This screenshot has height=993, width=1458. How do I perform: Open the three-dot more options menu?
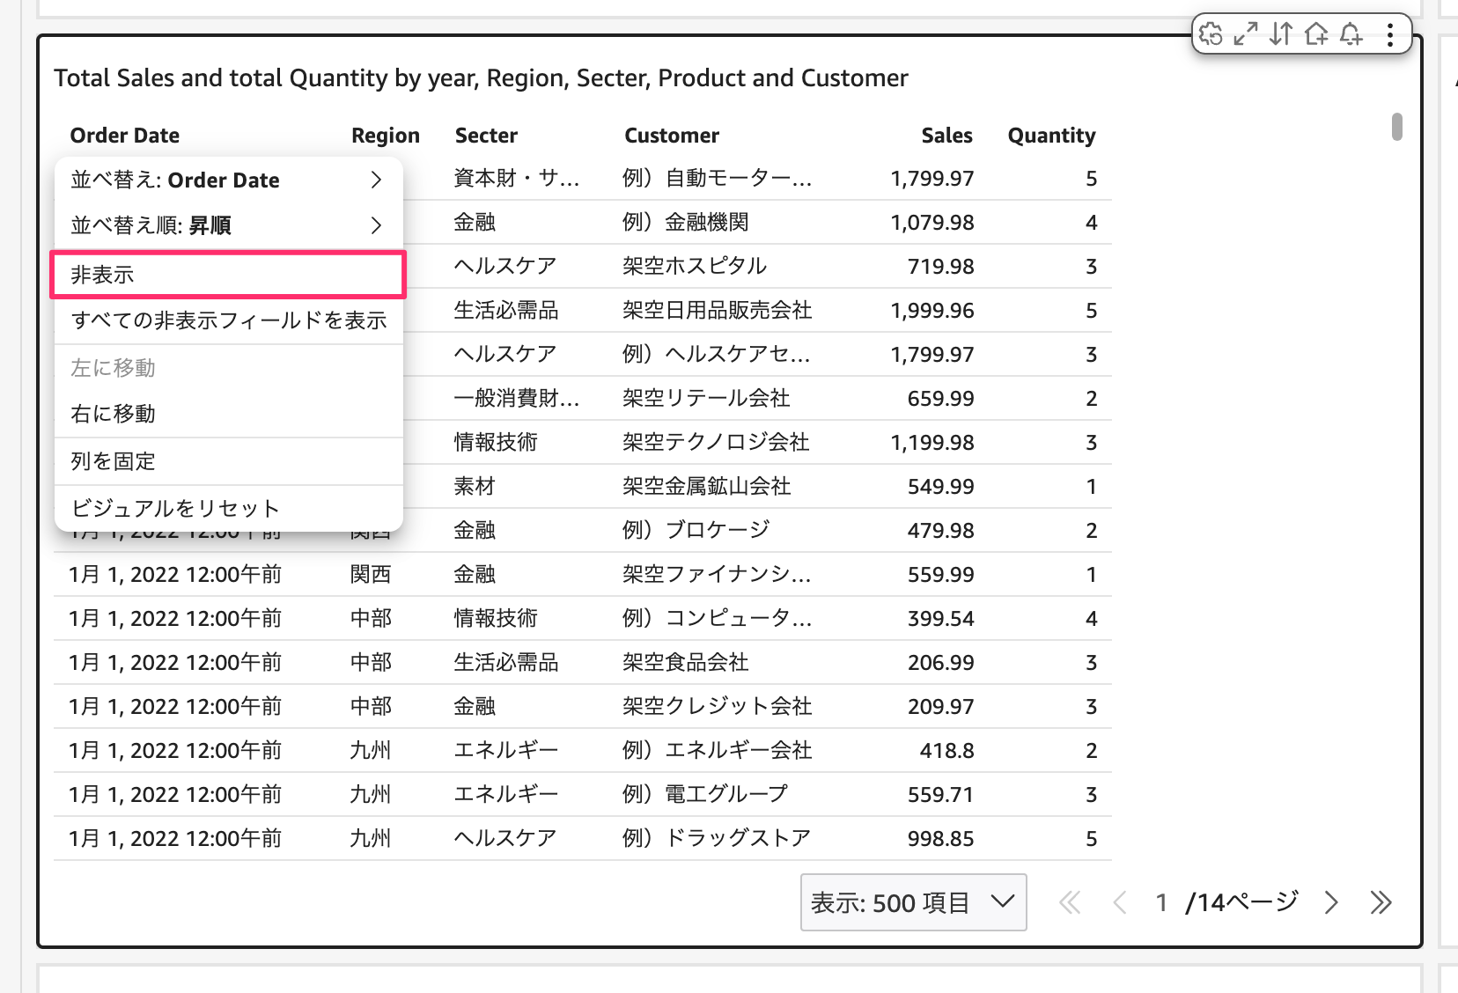coord(1389,34)
